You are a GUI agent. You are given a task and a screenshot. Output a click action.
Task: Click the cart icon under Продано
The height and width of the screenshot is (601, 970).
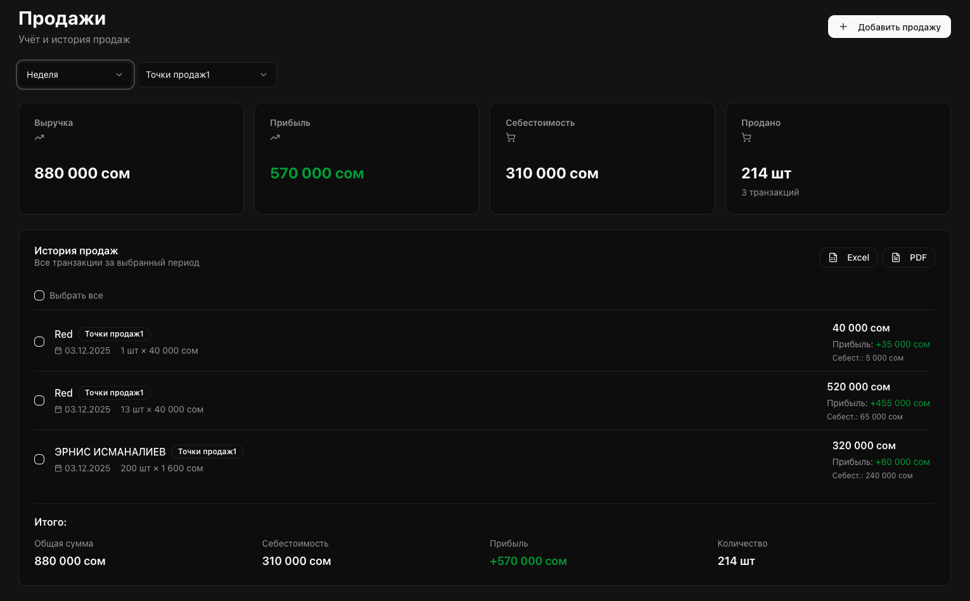pyautogui.click(x=746, y=137)
